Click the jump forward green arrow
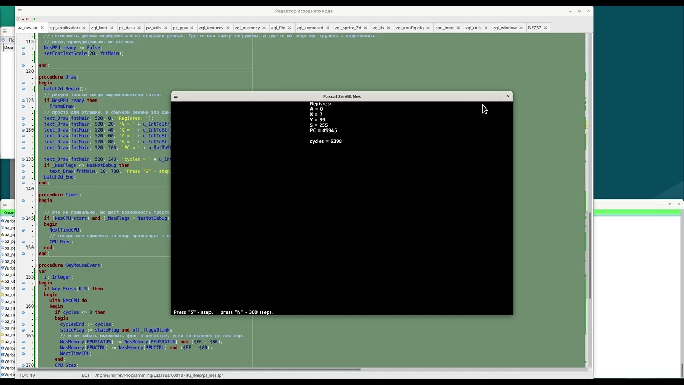684x385 pixels. [33, 19]
